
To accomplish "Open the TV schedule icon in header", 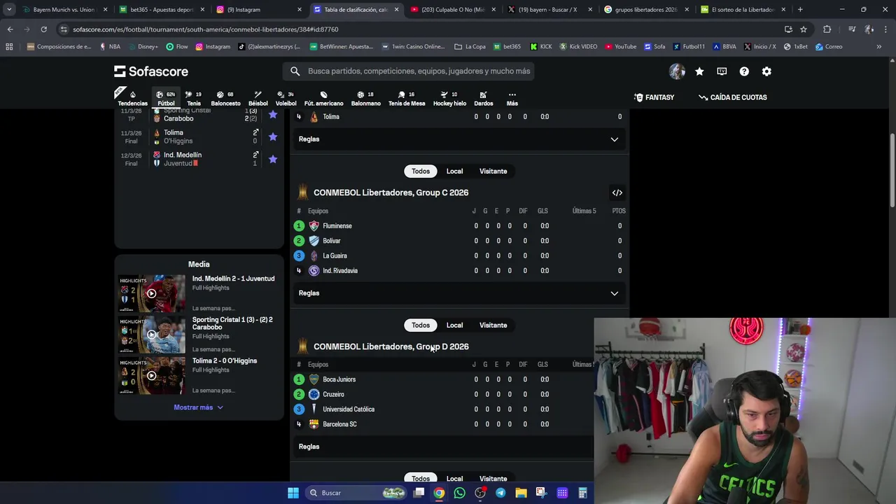I will tap(722, 71).
